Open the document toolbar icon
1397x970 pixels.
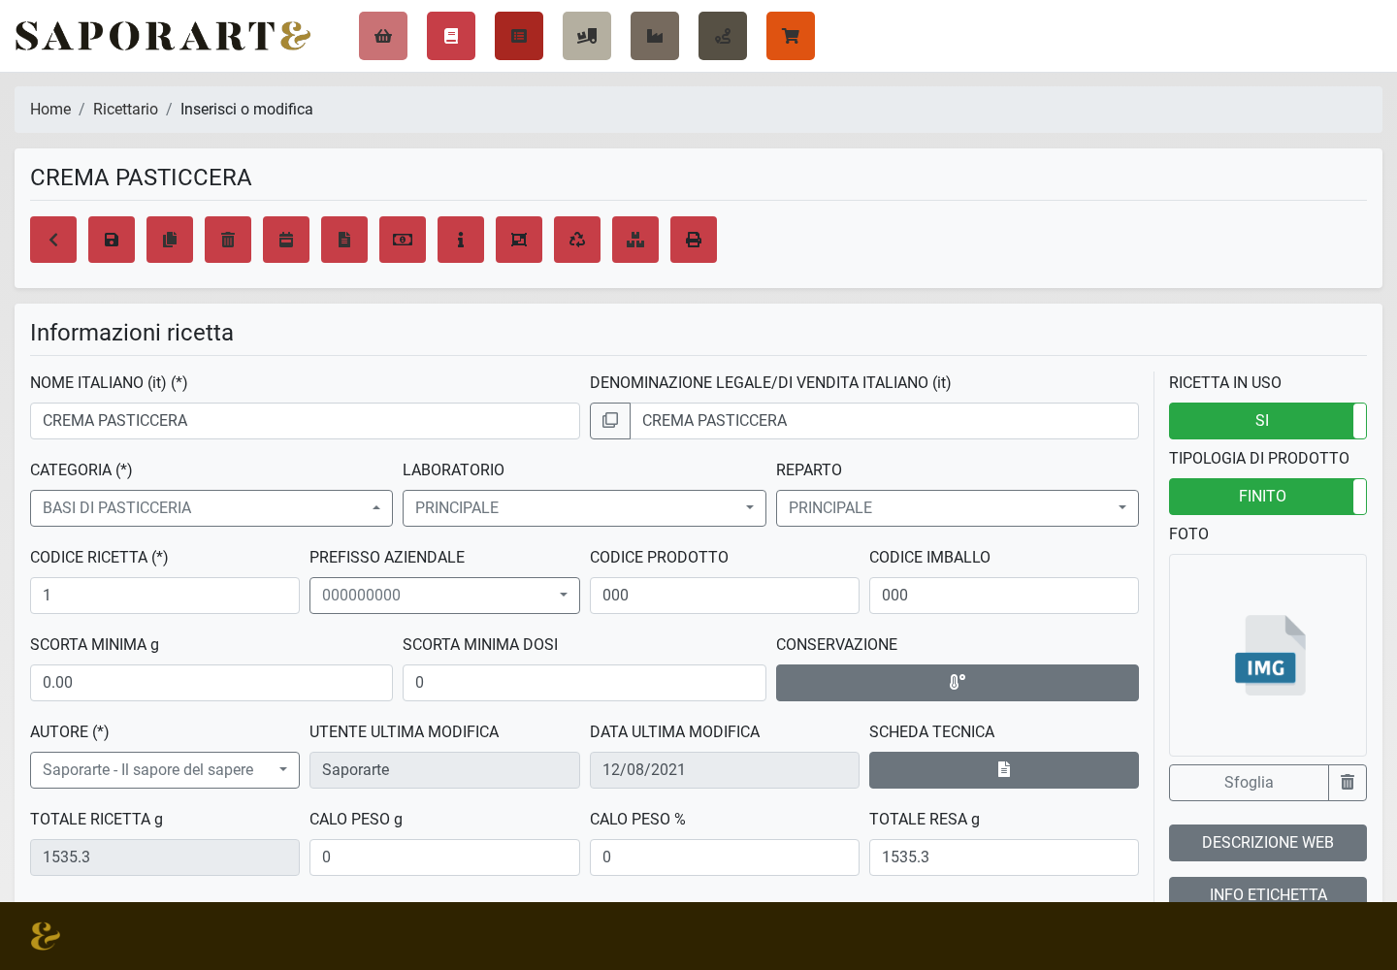(x=344, y=240)
